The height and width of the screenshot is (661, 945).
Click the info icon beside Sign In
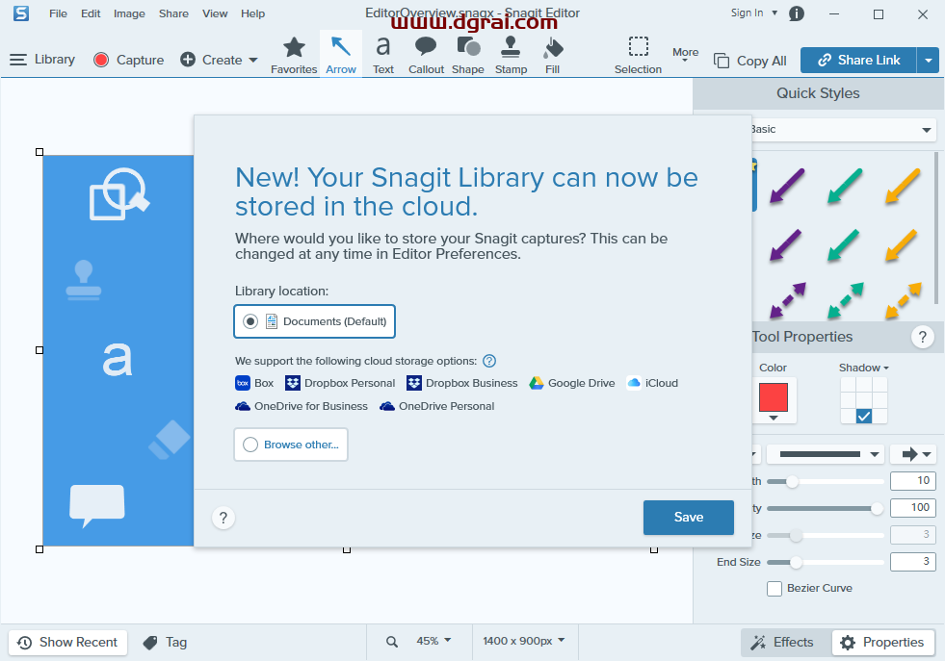[796, 13]
